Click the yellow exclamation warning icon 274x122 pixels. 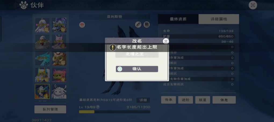click(113, 47)
